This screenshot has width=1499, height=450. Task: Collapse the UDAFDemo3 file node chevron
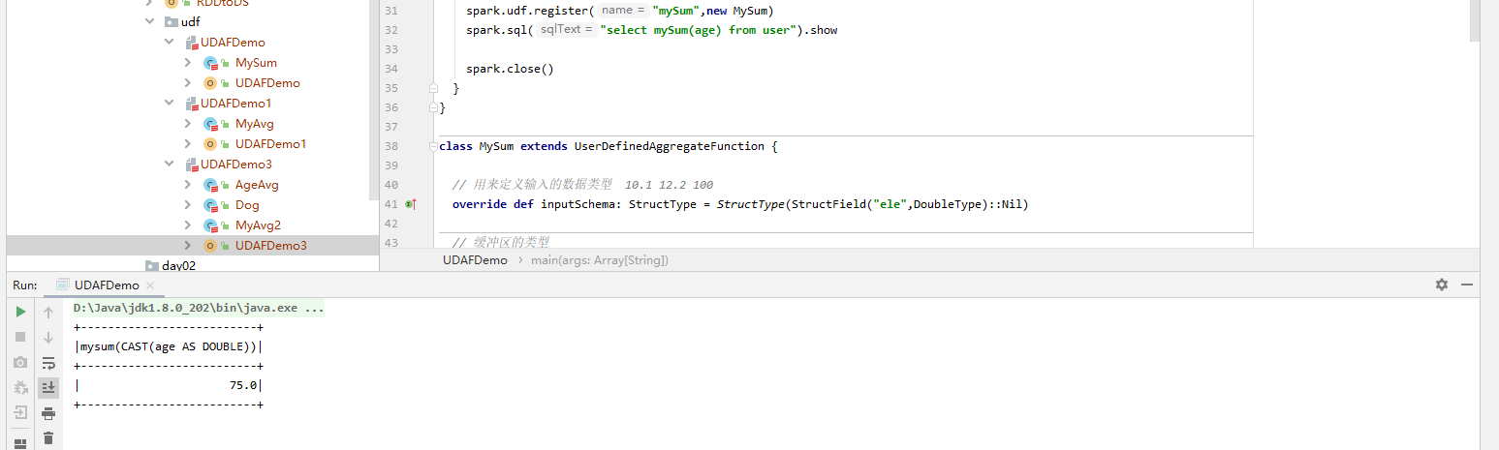[x=169, y=165]
